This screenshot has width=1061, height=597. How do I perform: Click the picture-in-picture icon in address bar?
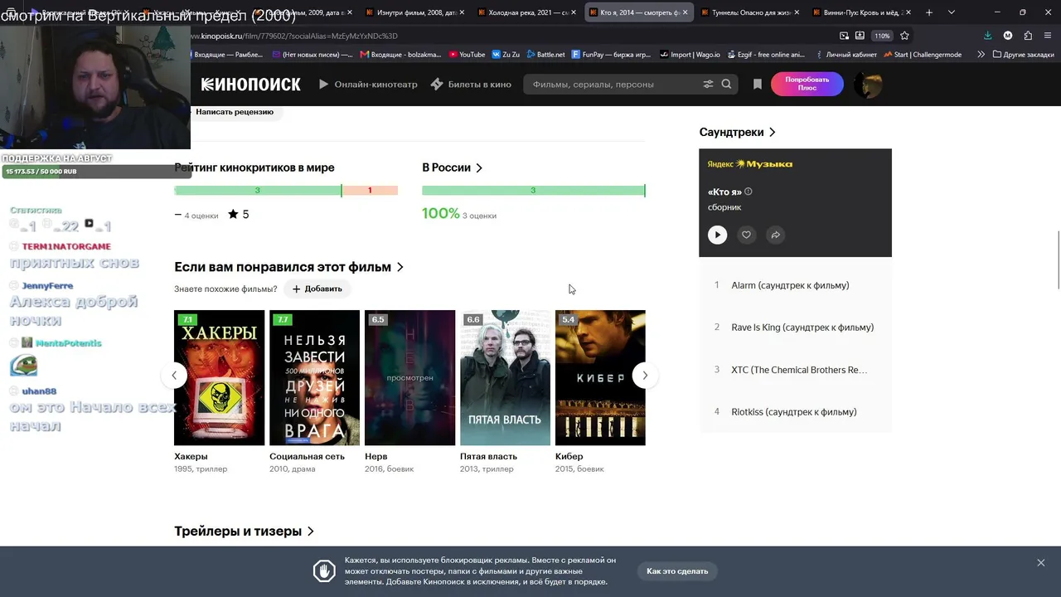[x=844, y=36]
